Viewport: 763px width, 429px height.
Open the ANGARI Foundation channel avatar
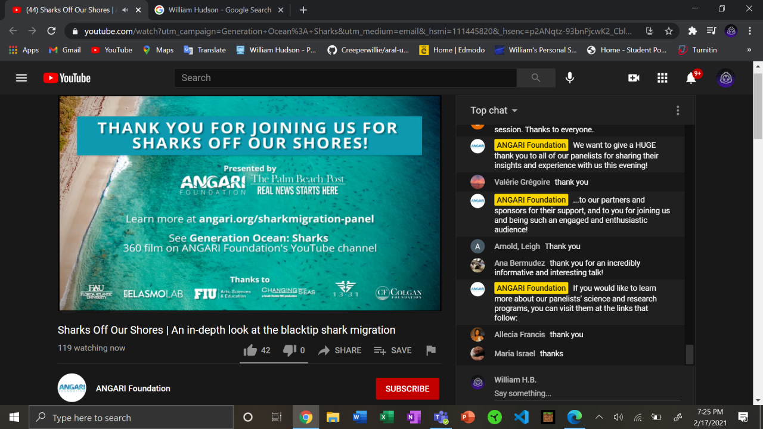72,388
